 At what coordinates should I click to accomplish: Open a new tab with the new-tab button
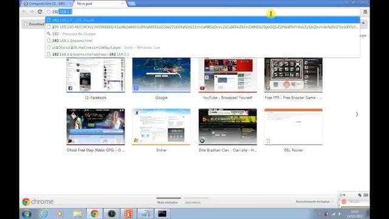pyautogui.click(x=131, y=4)
